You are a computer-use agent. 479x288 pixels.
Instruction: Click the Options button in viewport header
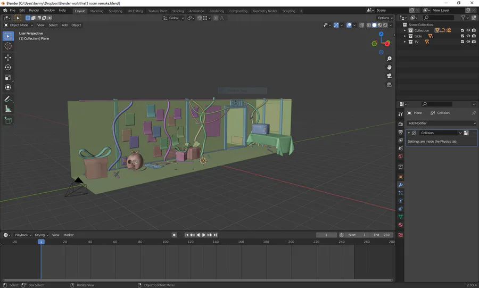[385, 18]
